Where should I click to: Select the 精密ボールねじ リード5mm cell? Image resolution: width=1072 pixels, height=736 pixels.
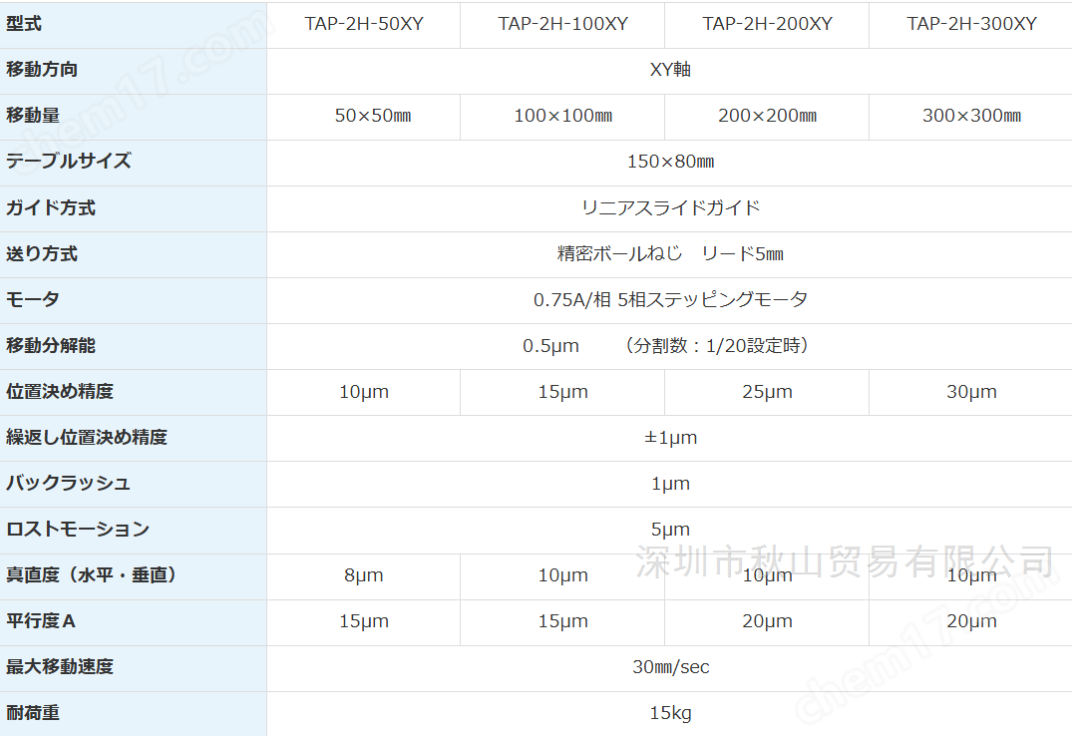coord(670,253)
